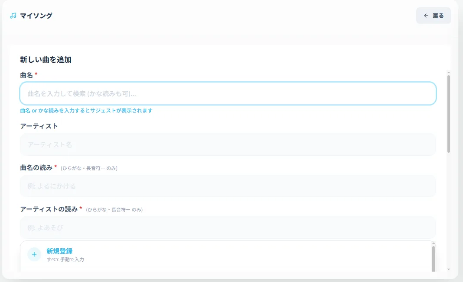Click the form scrollbar's down arrow
The width and height of the screenshot is (463, 282).
(449, 269)
